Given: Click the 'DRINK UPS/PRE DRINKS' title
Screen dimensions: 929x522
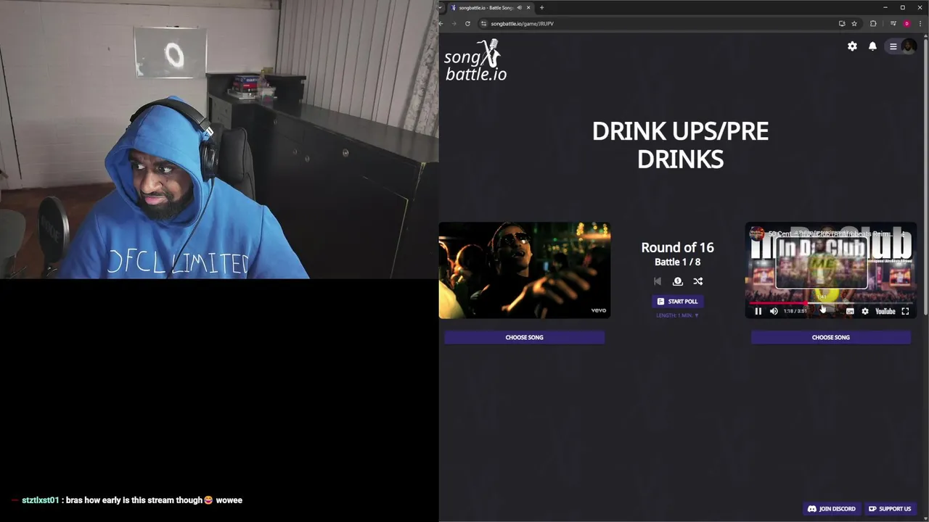Looking at the screenshot, I should 680,145.
